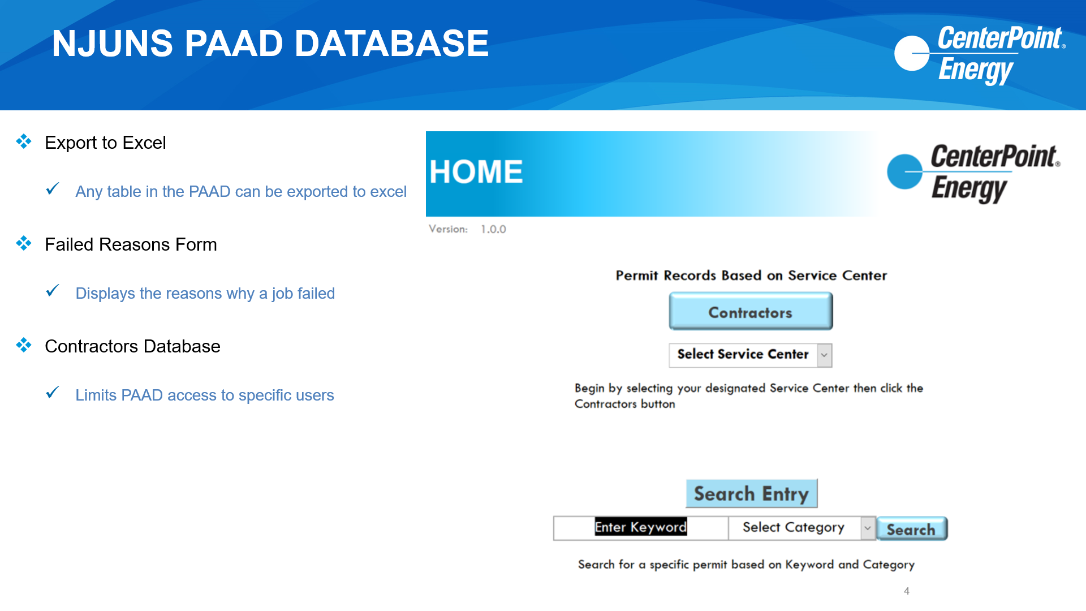Click 'Limits PAAD access to specific users'

point(205,395)
